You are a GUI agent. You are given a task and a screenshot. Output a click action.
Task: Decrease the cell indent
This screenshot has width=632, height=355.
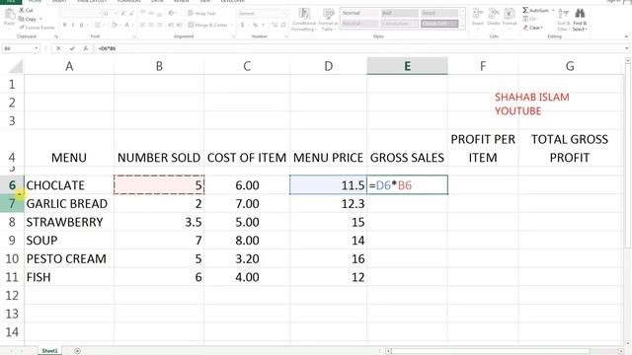pos(171,25)
